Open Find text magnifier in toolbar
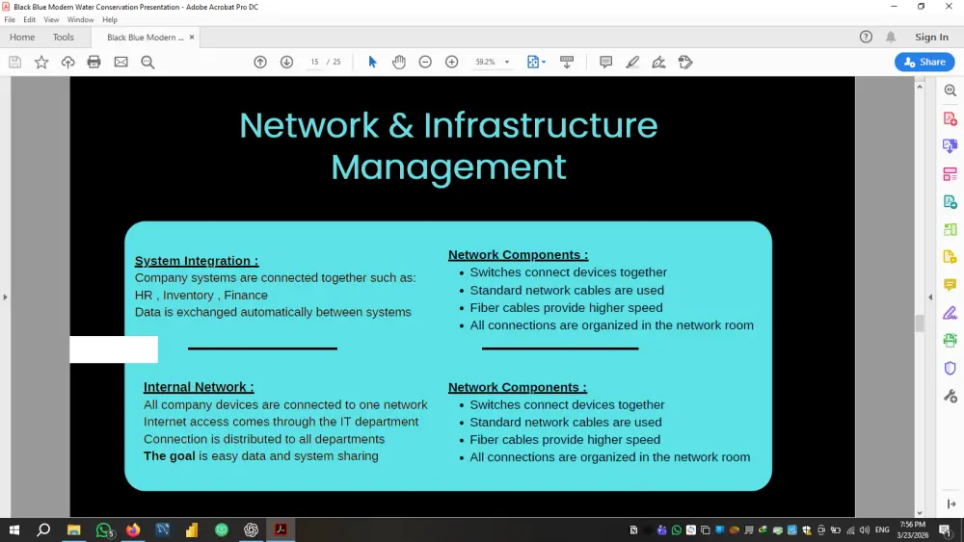Viewport: 964px width, 542px height. pyautogui.click(x=147, y=62)
